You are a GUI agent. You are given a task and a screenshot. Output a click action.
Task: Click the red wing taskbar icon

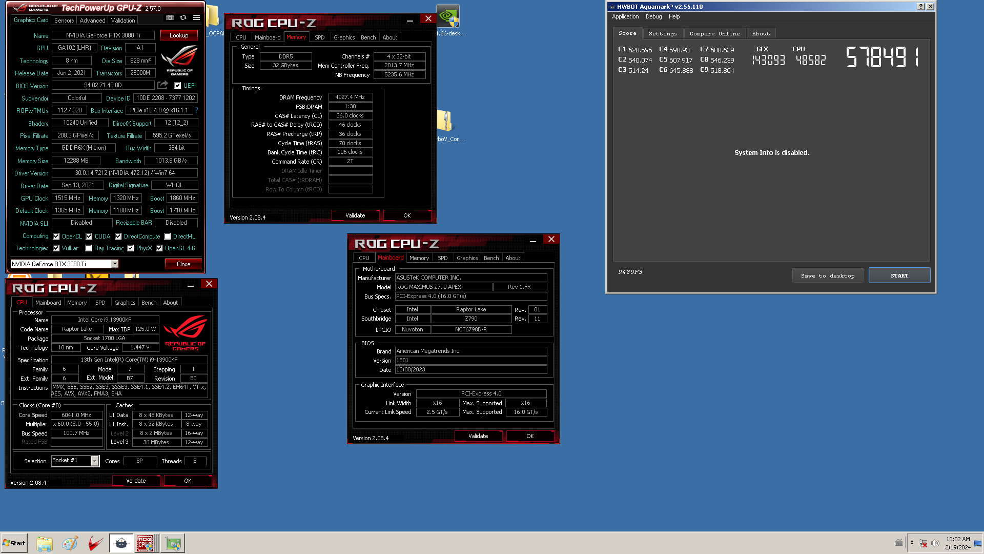tap(95, 543)
